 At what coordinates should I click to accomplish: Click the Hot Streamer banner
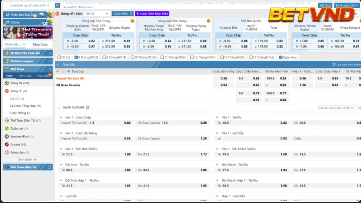[x=28, y=33]
